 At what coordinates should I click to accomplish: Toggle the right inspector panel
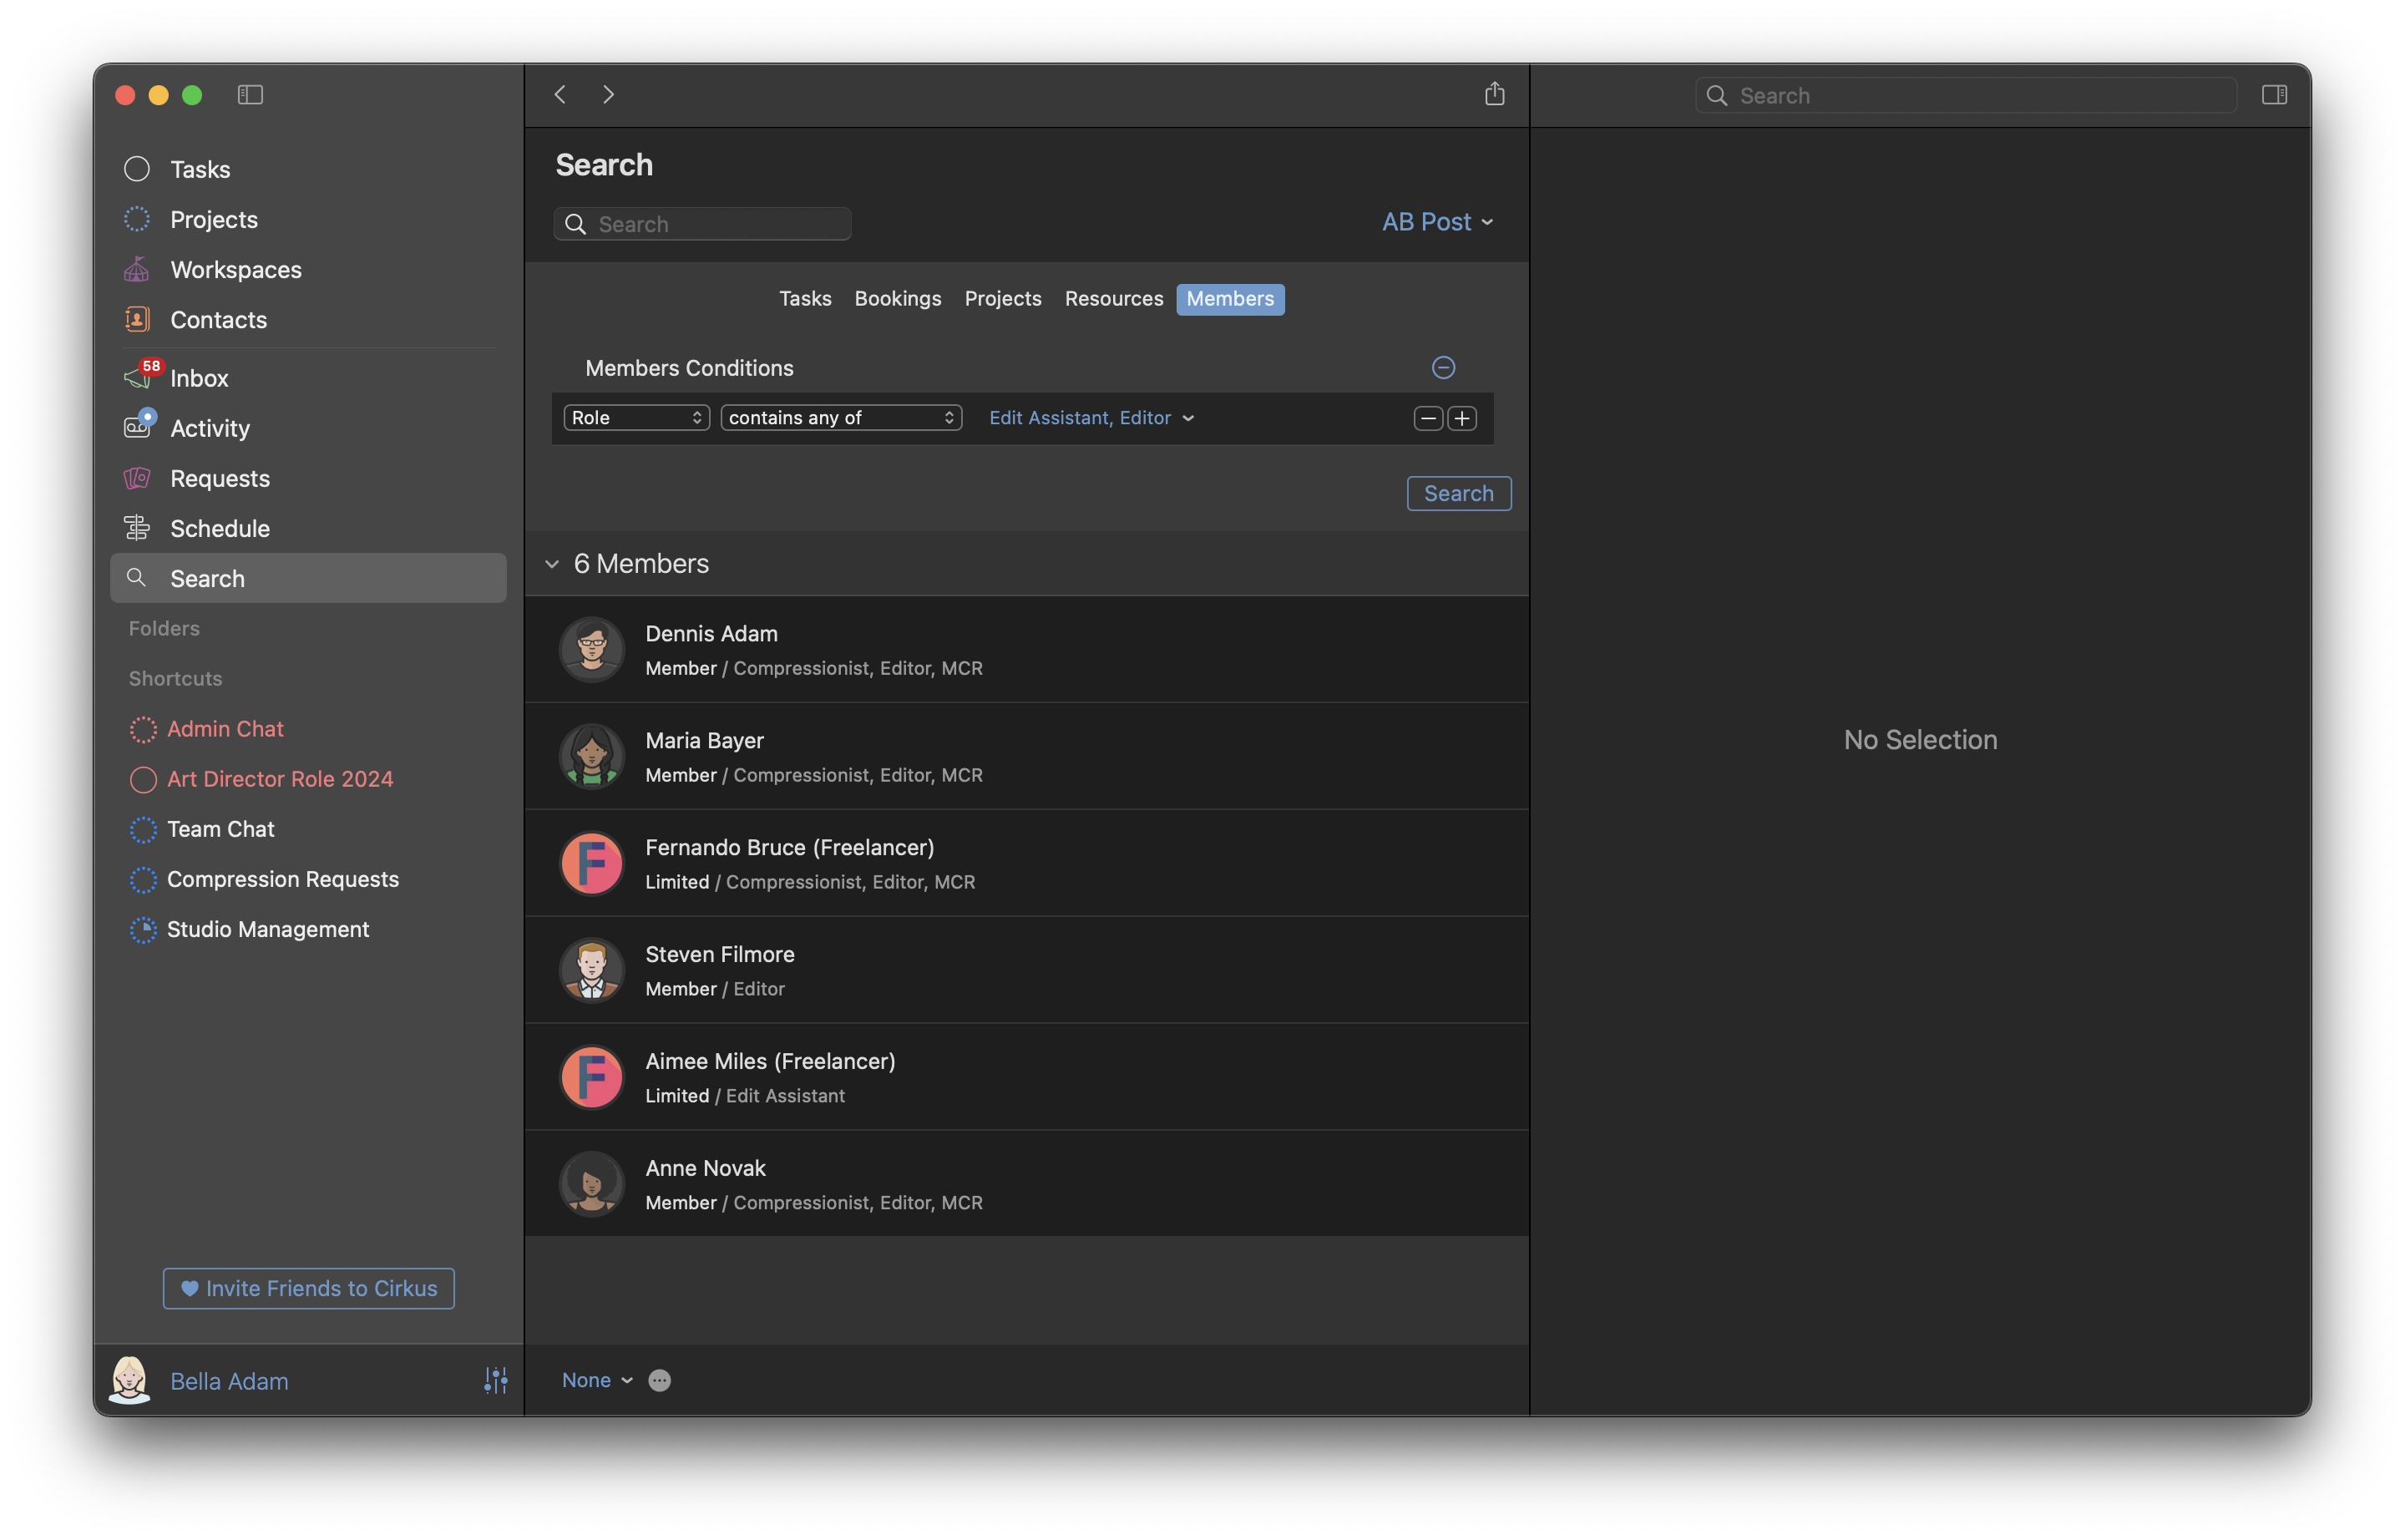[x=2273, y=94]
